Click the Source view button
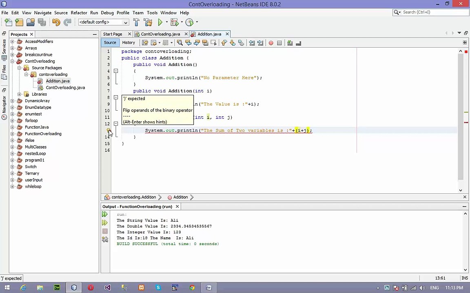The image size is (470, 293). 110,43
